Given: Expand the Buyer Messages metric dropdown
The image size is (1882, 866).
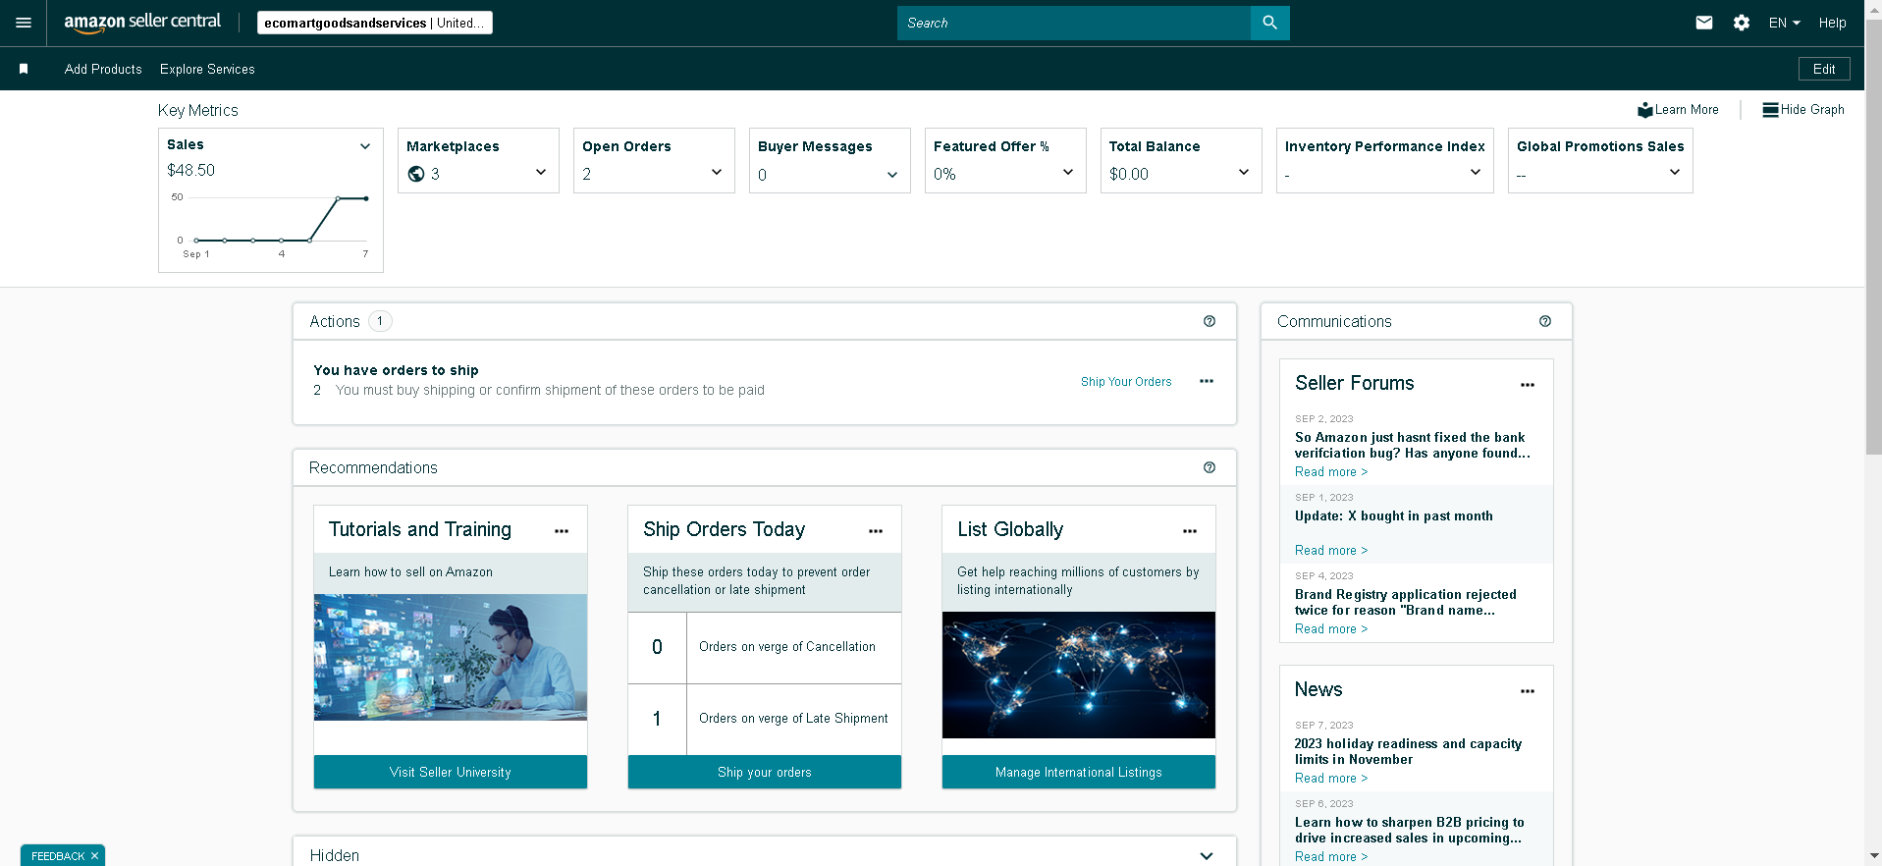Looking at the screenshot, I should (x=892, y=175).
